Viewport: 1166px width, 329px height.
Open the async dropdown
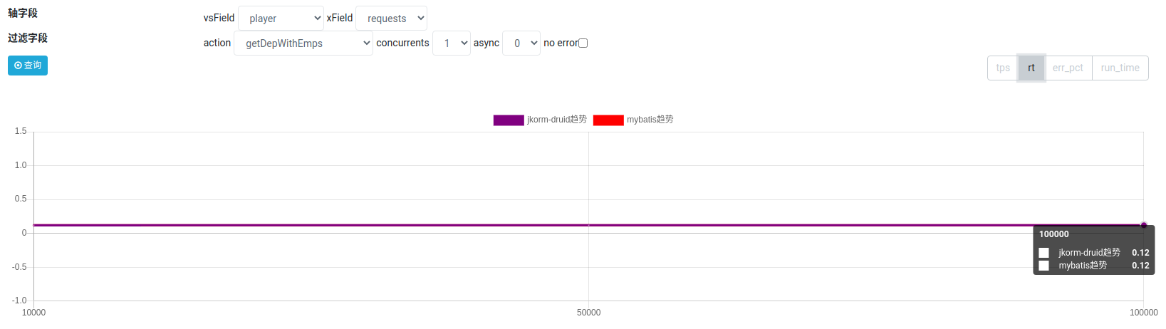521,43
